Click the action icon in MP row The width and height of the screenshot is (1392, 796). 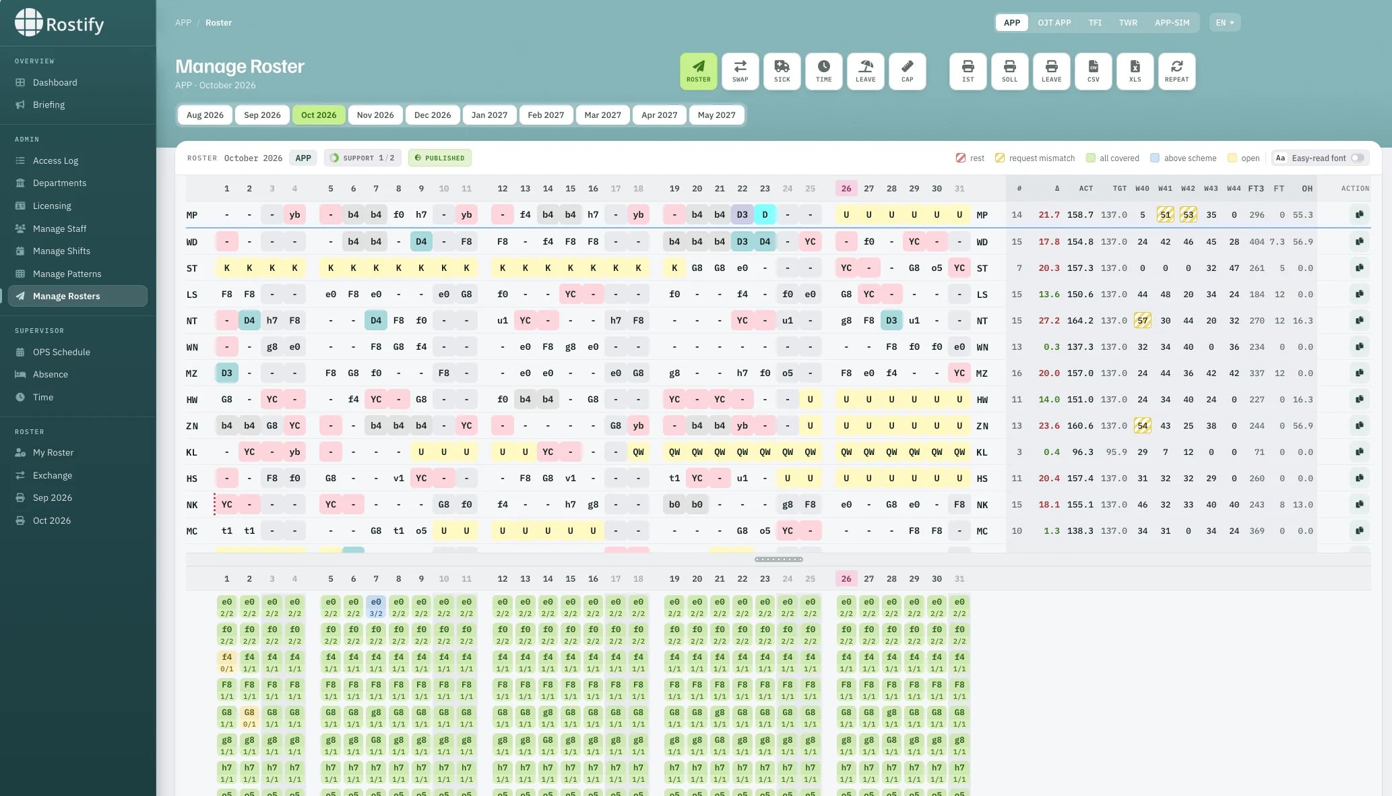pyautogui.click(x=1359, y=215)
